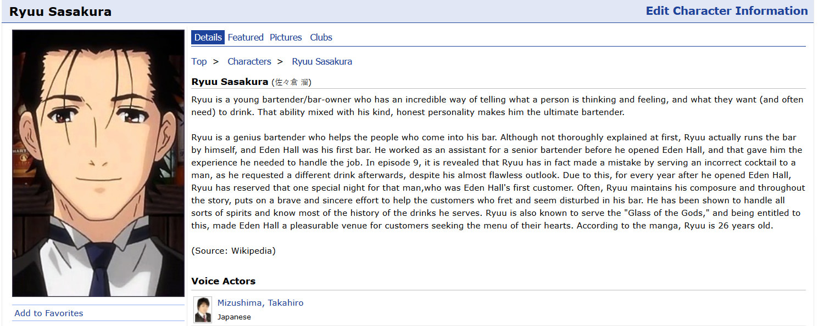Open the Mizushima, Takahiro voice actor link
818x326 pixels.
pos(260,303)
